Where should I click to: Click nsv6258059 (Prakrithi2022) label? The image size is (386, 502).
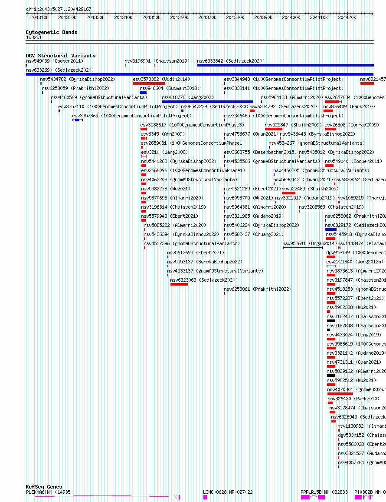[x=75, y=88]
